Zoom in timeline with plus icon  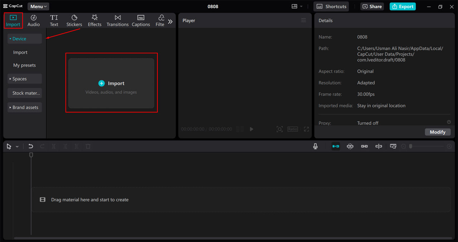click(449, 146)
